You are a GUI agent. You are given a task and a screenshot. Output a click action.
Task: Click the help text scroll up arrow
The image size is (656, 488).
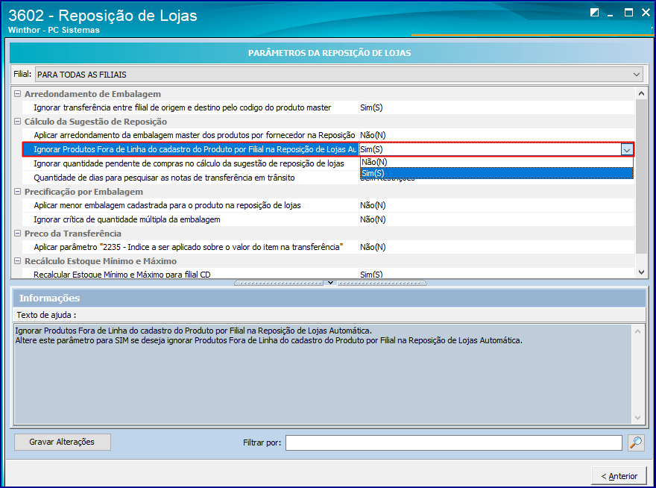637,331
